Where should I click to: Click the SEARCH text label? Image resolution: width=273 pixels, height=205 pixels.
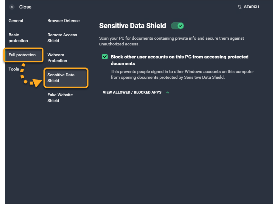[251, 7]
